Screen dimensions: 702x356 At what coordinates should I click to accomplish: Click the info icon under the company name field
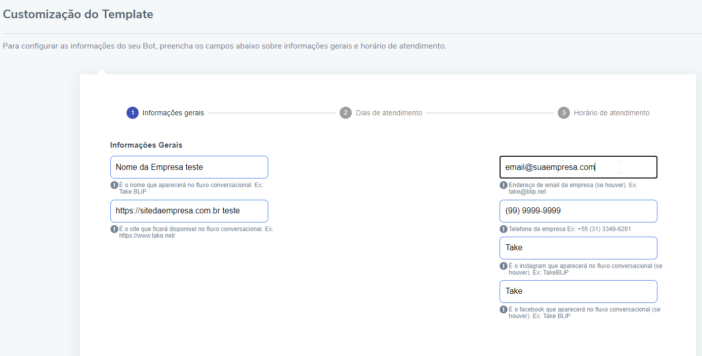pos(114,185)
